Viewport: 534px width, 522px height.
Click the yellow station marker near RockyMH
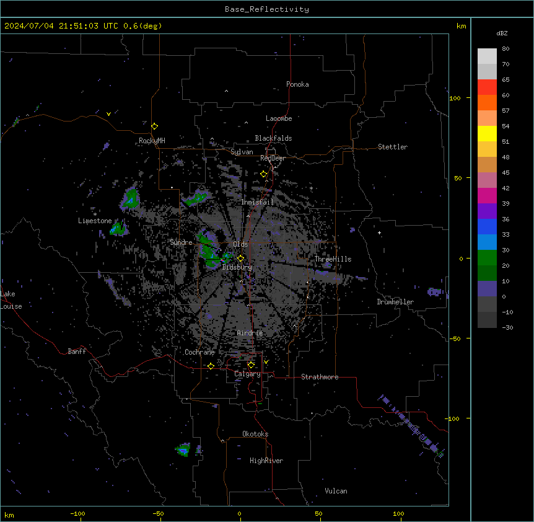click(x=155, y=126)
